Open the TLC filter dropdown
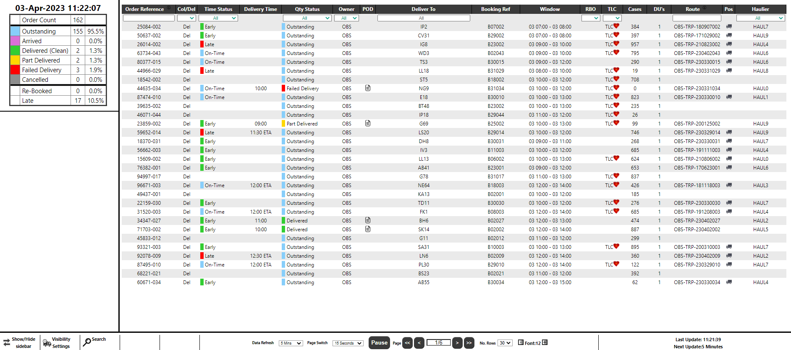 coord(612,18)
